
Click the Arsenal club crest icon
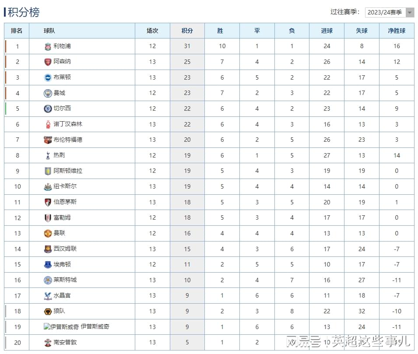(x=48, y=62)
